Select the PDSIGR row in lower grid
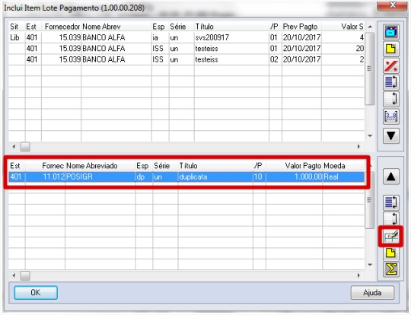Screen dimensions: 411x315 (186, 177)
